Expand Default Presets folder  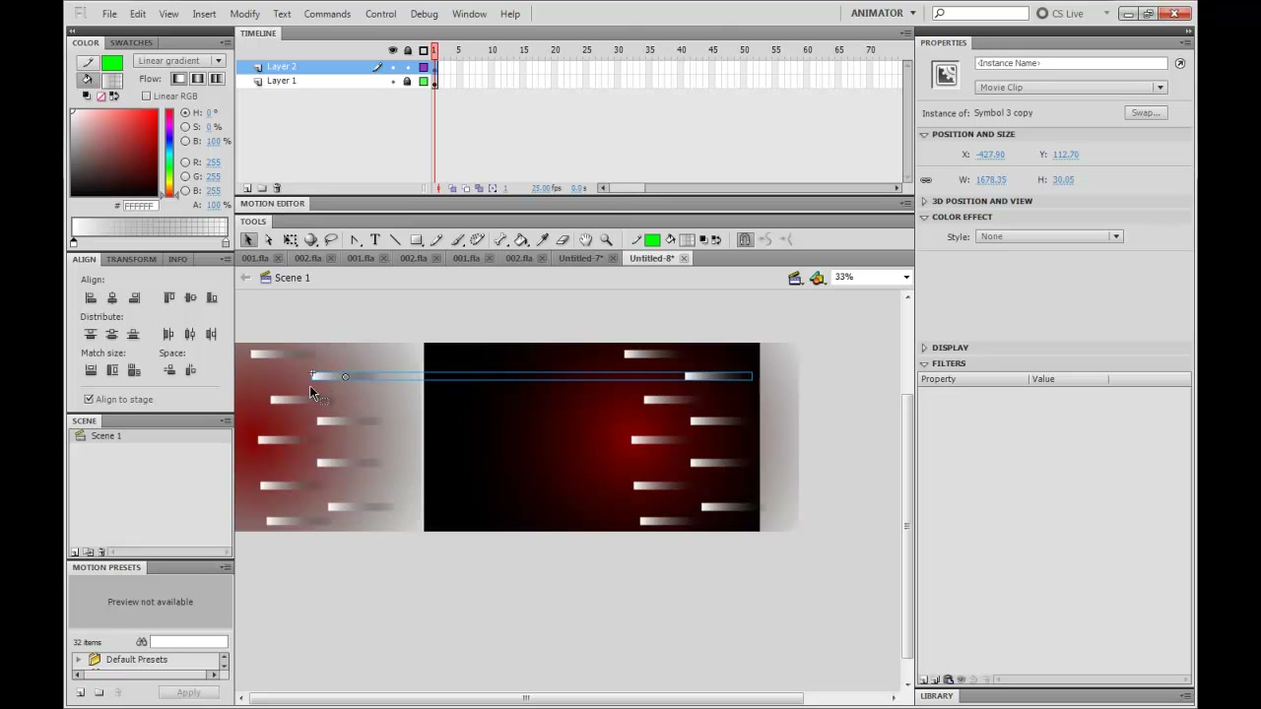pos(79,660)
